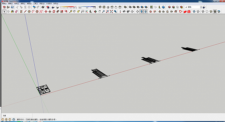
Task: Open Get Models from 3D Warehouse
Action: coord(169,7)
